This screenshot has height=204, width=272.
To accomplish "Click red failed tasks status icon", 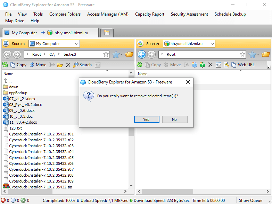I will click(3, 201).
